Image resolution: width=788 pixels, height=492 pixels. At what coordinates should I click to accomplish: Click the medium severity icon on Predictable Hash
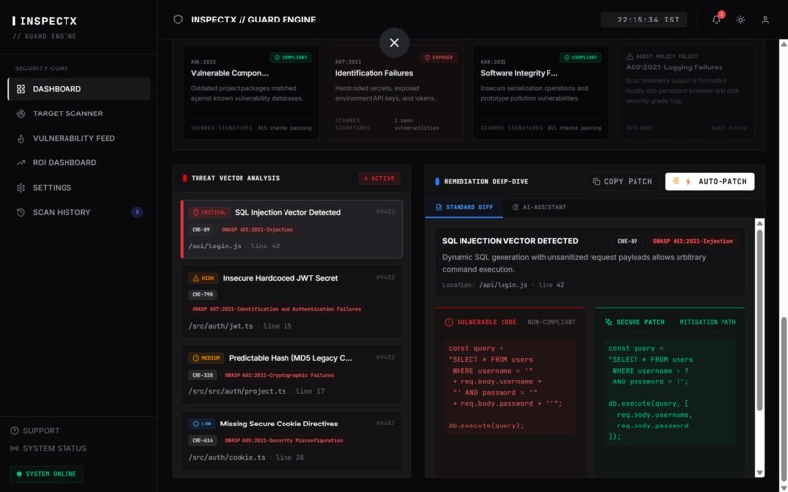click(196, 358)
